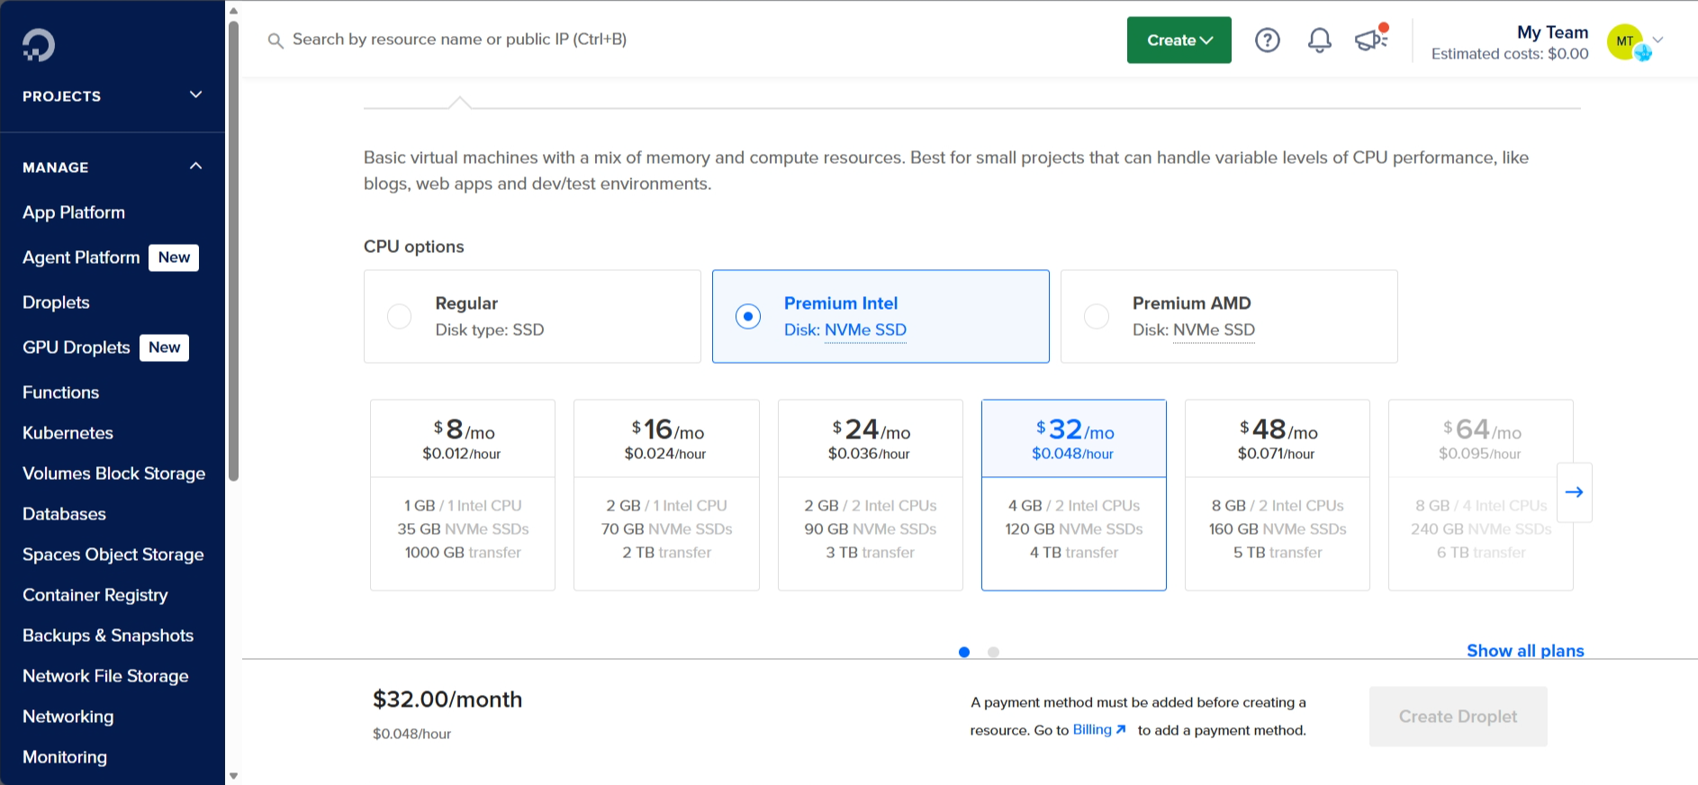Screen dimensions: 1698x785
Task: Go to first plans carousel page dot
Action: (x=964, y=652)
